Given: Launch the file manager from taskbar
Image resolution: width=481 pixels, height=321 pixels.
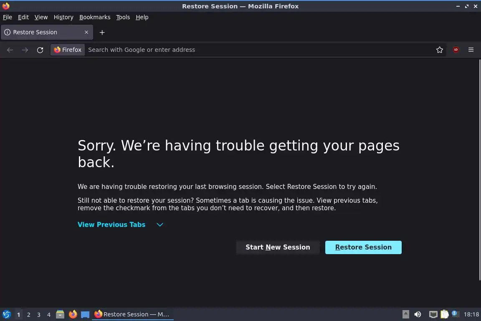Looking at the screenshot, I should click(60, 314).
